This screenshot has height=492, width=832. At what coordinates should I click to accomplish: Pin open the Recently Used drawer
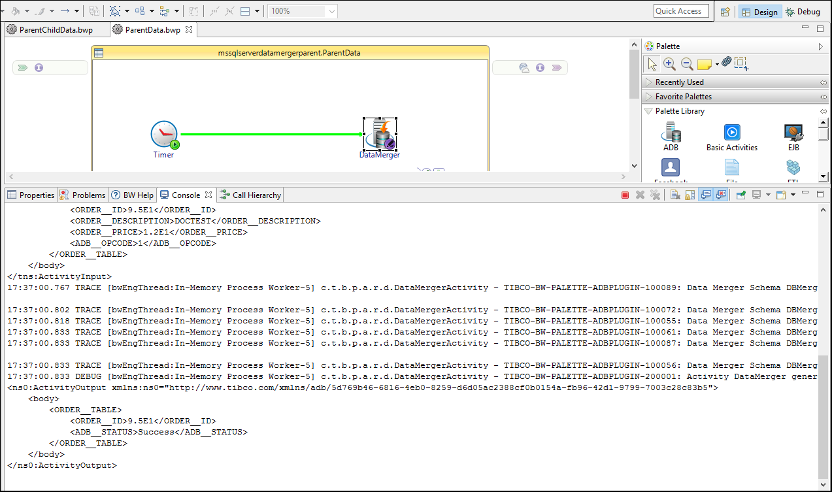point(823,82)
